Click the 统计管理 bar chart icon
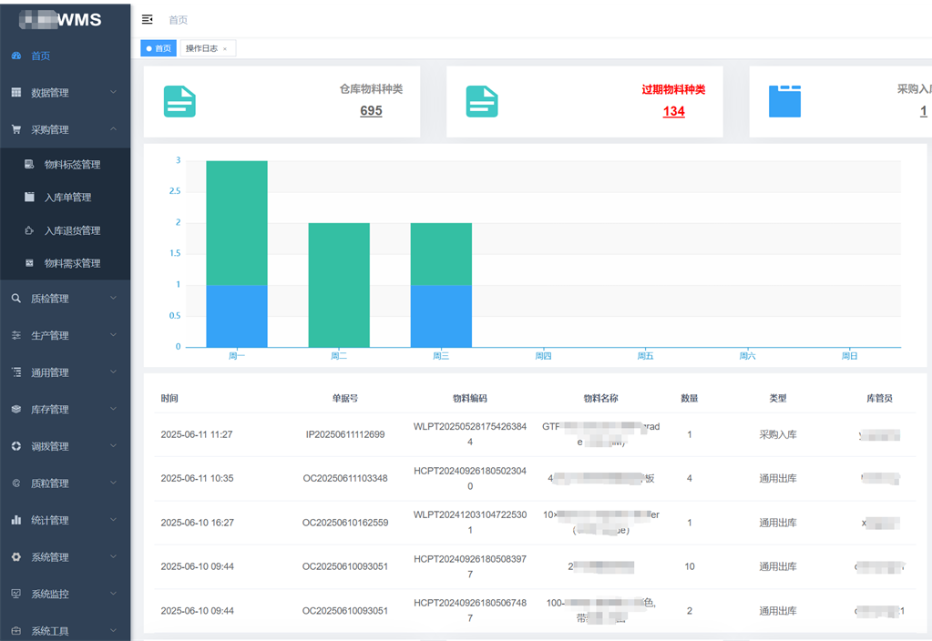932x641 pixels. pos(15,520)
